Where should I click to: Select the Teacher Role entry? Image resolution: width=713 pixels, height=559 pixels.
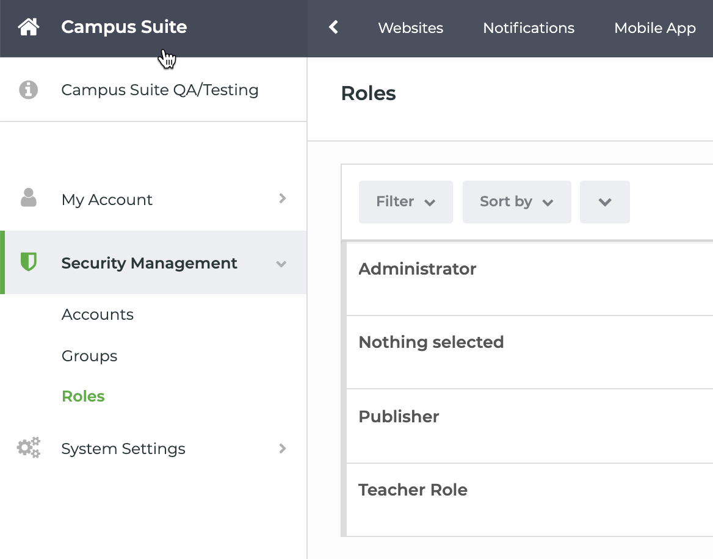[413, 489]
